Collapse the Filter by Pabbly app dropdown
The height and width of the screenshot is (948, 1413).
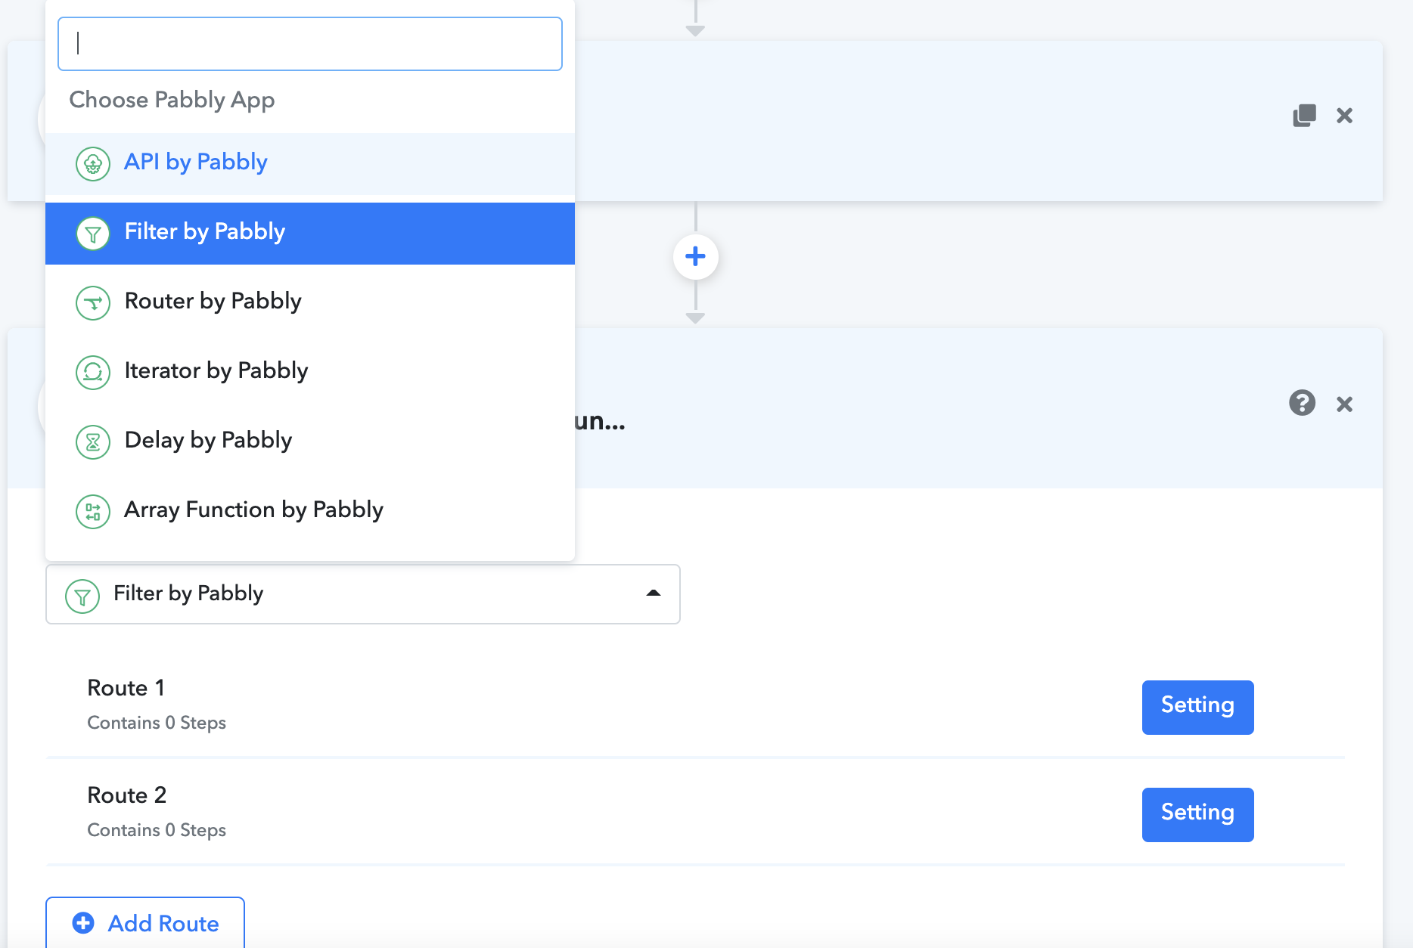[363, 594]
